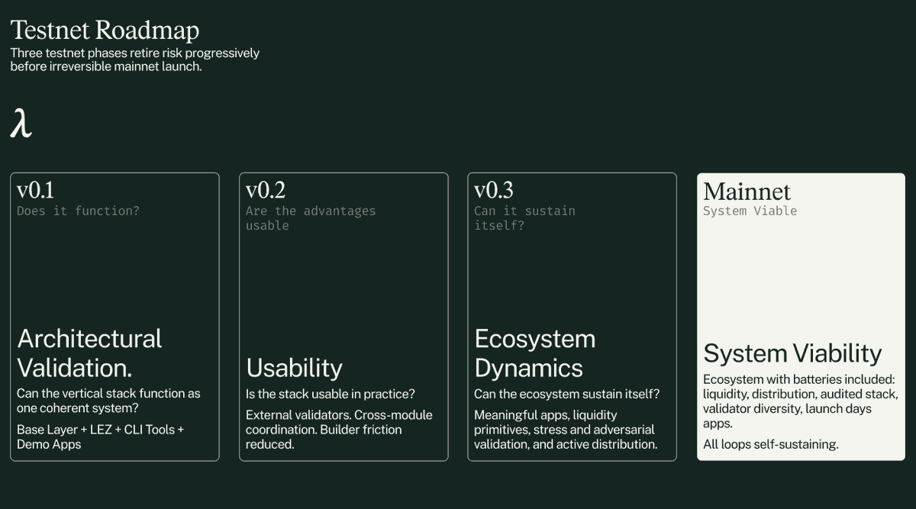Click the 'System Viable' subtitle
This screenshot has width=916, height=509.
point(750,211)
